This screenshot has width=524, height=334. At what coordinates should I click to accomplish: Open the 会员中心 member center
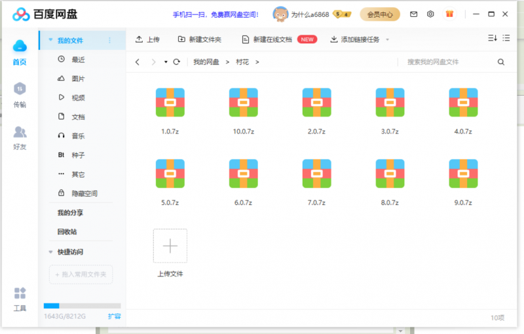coord(380,14)
